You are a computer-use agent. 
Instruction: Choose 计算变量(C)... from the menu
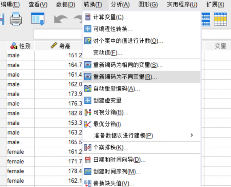point(142,17)
